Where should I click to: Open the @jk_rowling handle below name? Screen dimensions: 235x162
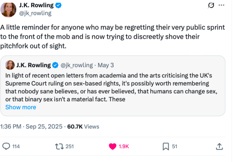[x=35, y=13]
